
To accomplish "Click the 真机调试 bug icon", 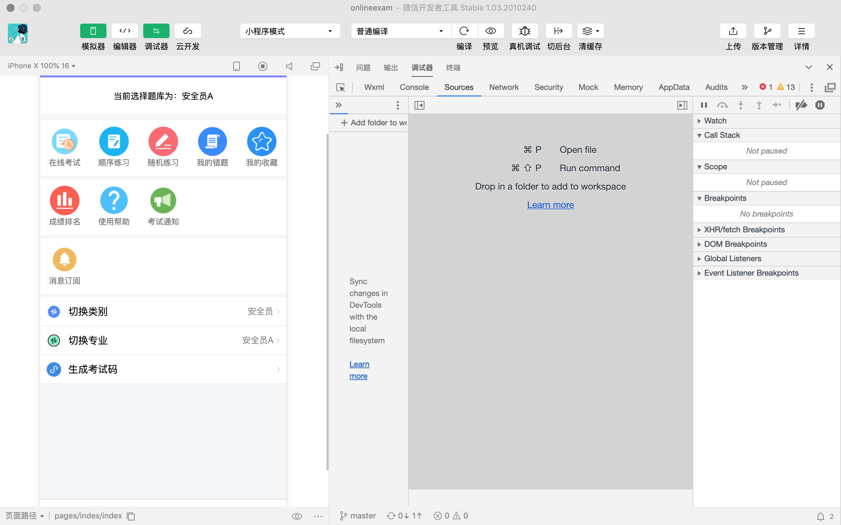I will click(x=524, y=31).
